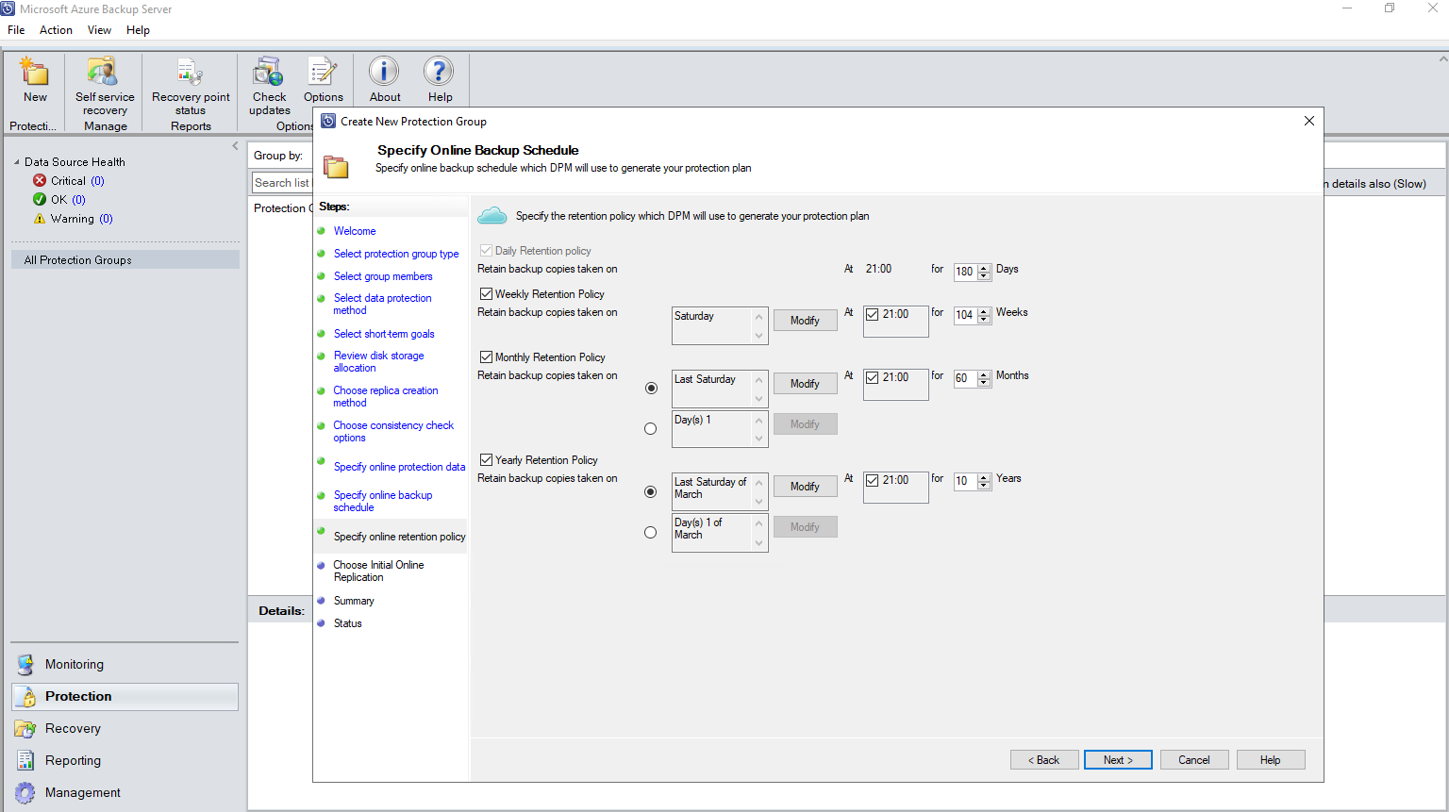The image size is (1449, 812).
Task: Increase daily retention days spinner
Action: (x=984, y=268)
